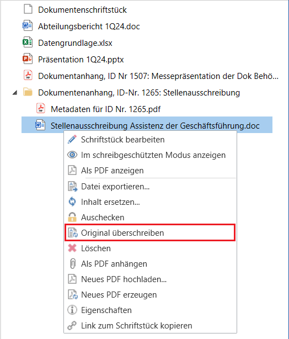Click the chain link icon for Link kopieren

coord(72,326)
